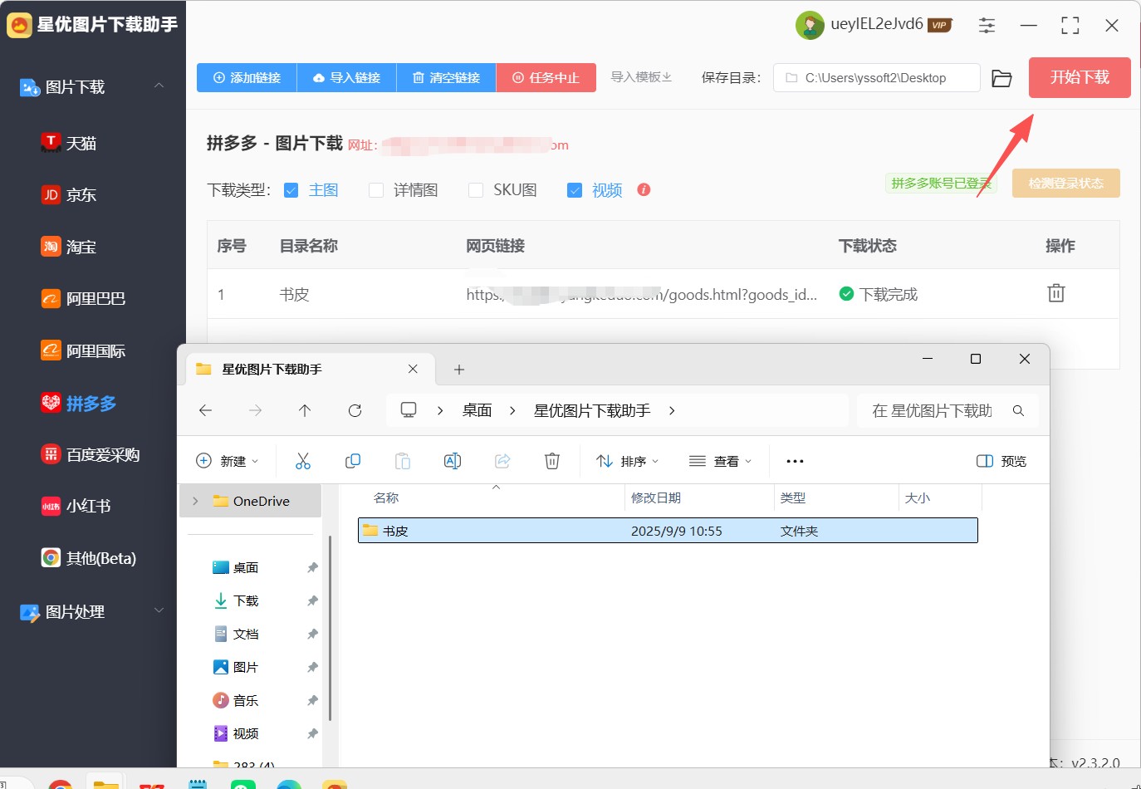Open the settings sliders icon in title bar
The image size is (1141, 789).
point(987,26)
